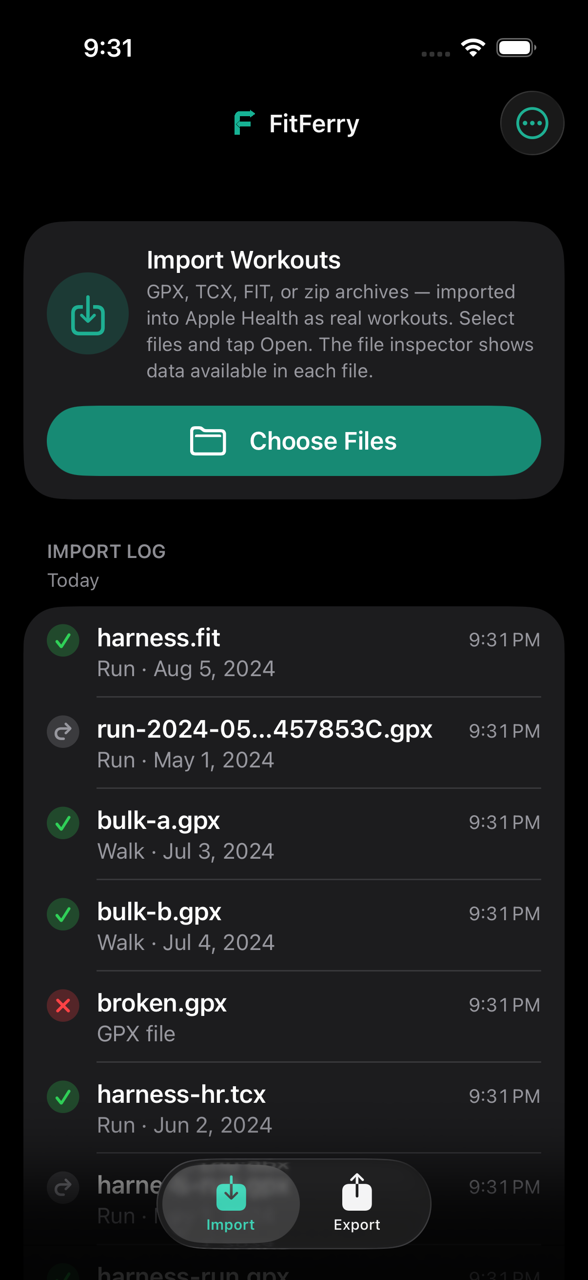Open the bulk-a.gpx log entry
The height and width of the screenshot is (1280, 588).
tap(294, 834)
